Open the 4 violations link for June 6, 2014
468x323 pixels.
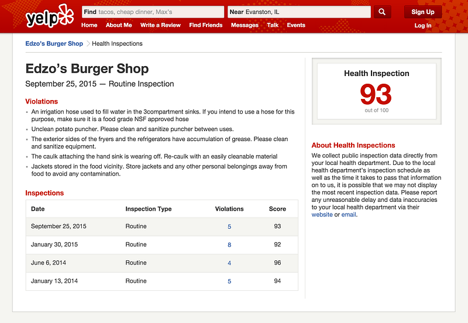[229, 263]
